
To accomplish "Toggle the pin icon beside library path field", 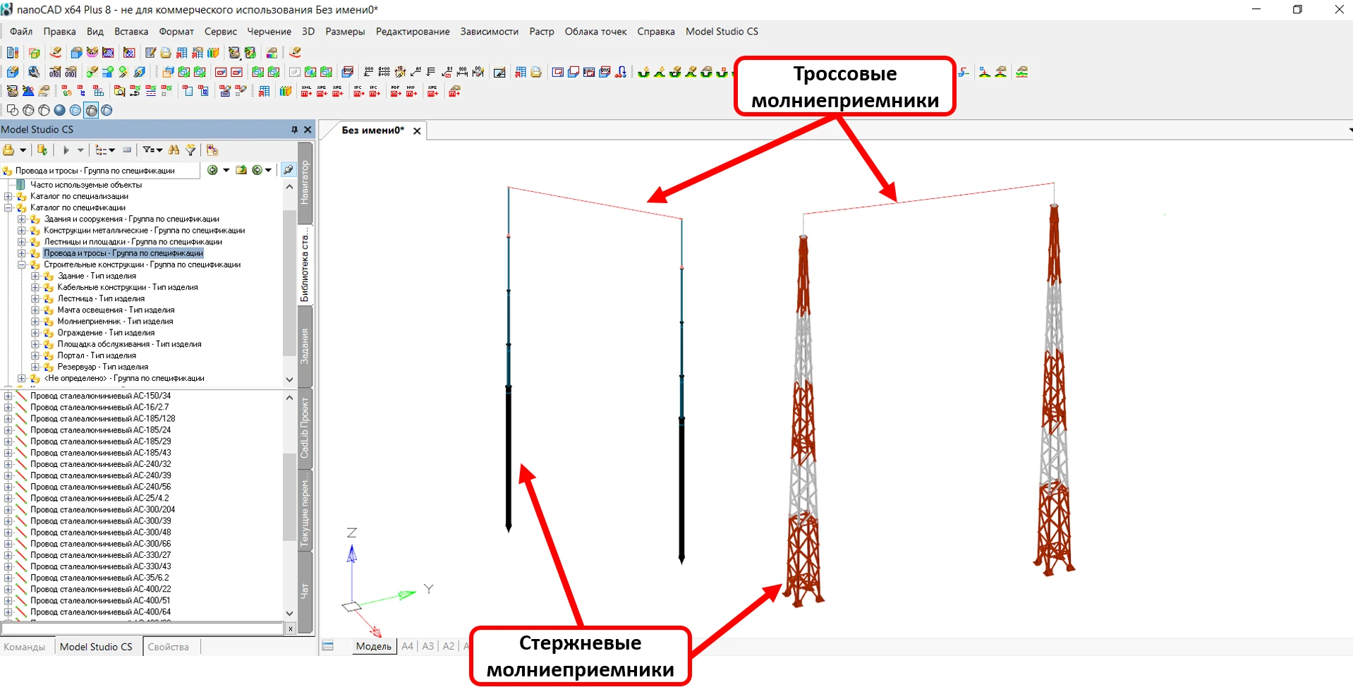I will pos(288,170).
